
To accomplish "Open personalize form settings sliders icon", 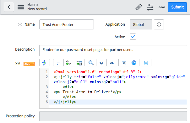I will tap(150, 7).
